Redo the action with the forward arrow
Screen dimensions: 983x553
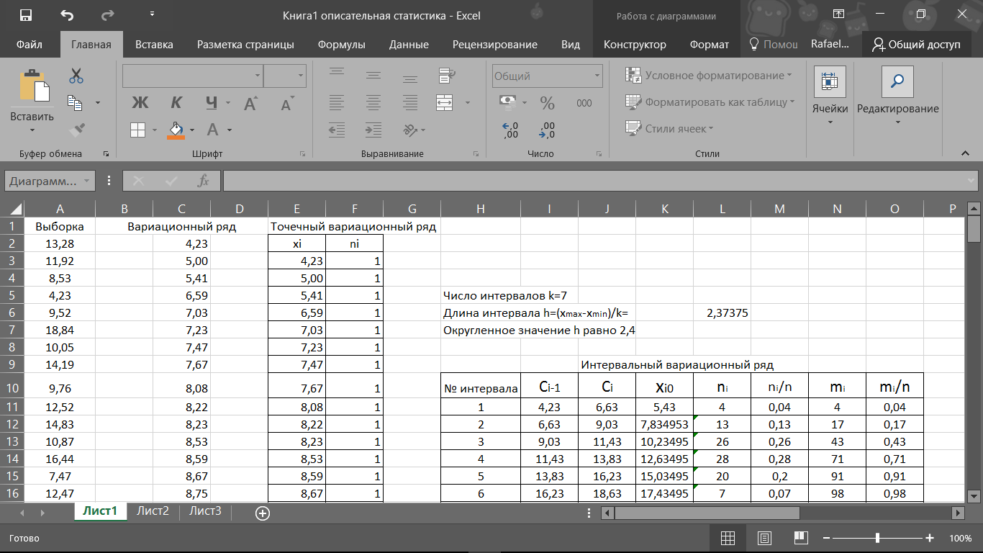coord(108,15)
